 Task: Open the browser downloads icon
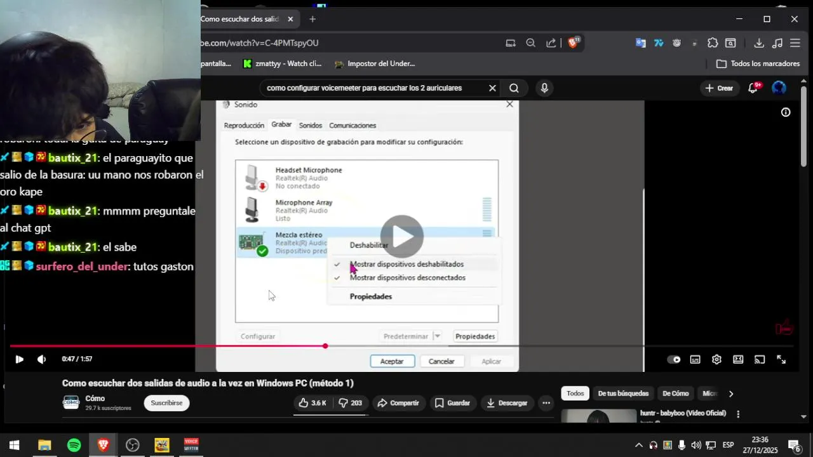pyautogui.click(x=759, y=43)
